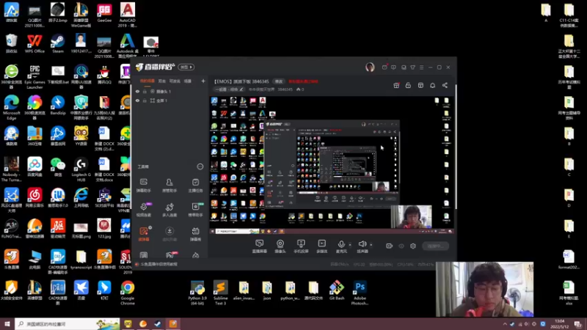This screenshot has width=587, height=330.
Task: Click the lock icon in stream header
Action: (408, 85)
